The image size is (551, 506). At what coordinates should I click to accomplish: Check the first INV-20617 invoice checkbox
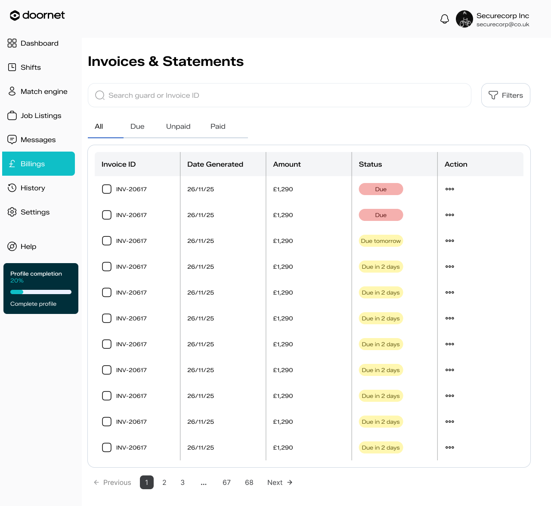106,189
